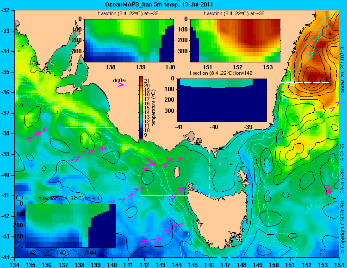The width and height of the screenshot is (347, 268).
Task: Click the 't section (8.4..22°C) lat=-35' heading
Action: [x=234, y=14]
